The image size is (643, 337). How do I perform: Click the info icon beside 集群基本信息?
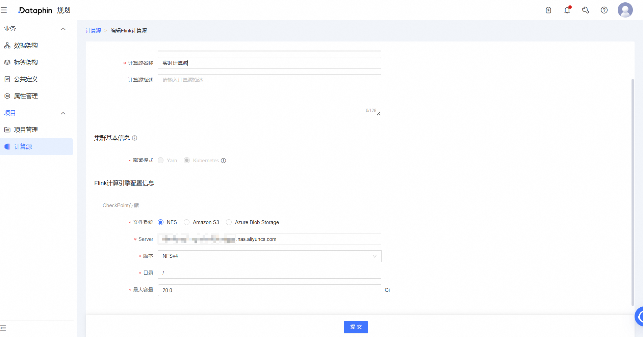(134, 138)
